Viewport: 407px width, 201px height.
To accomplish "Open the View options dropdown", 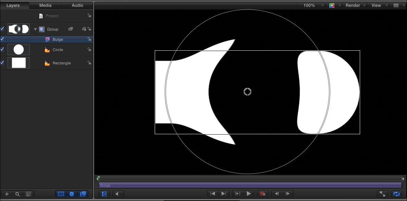I will point(379,5).
